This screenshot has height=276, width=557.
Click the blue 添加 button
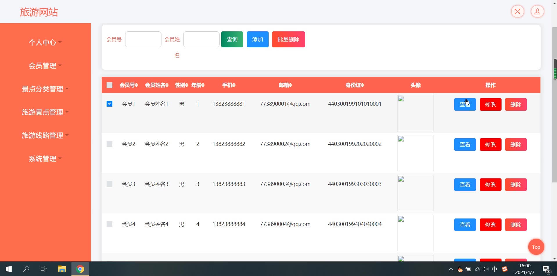point(258,39)
